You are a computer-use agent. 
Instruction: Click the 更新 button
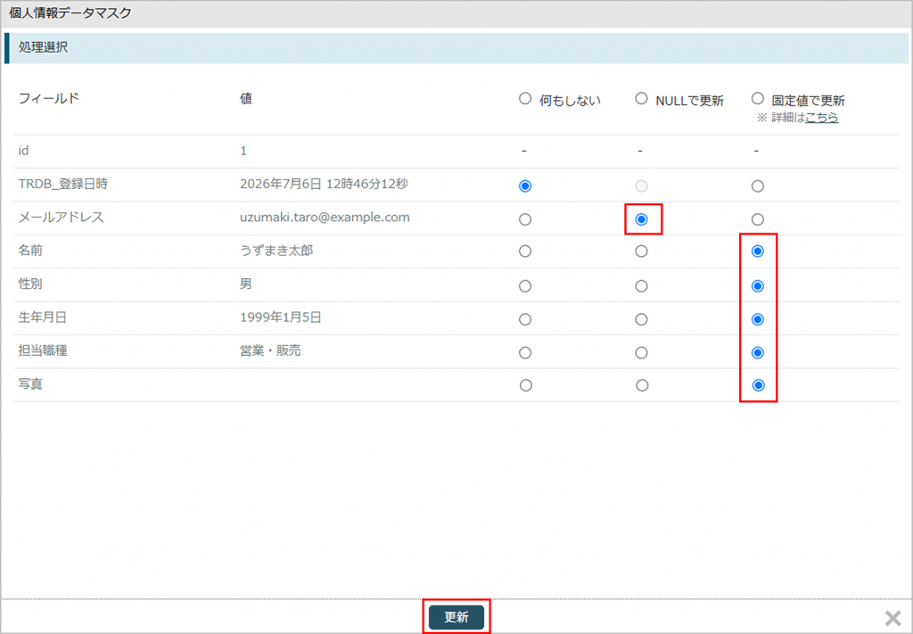tap(456, 617)
